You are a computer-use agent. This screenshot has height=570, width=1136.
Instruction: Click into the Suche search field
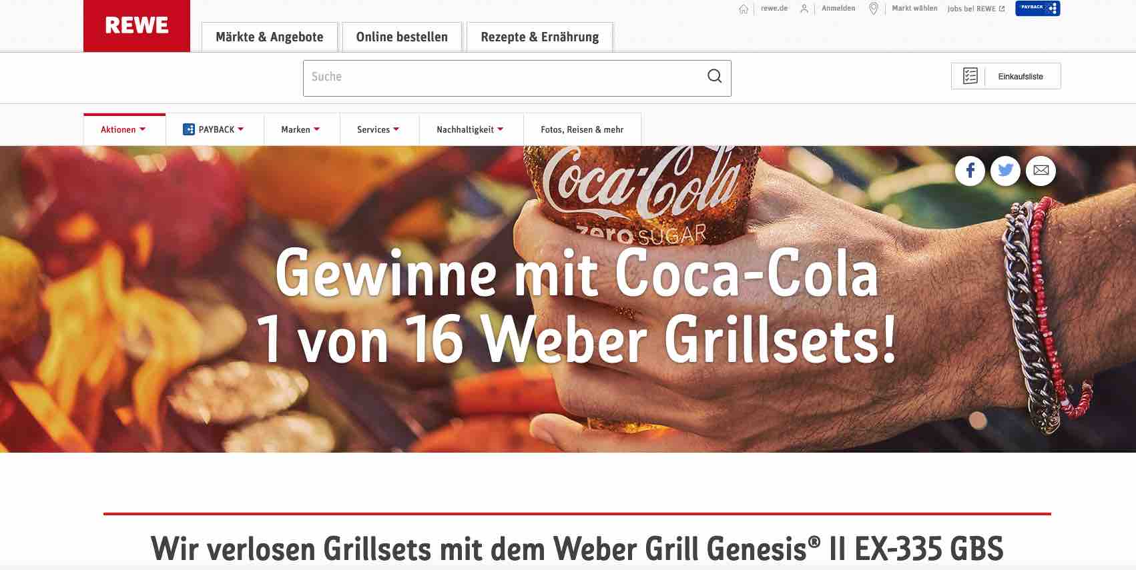pyautogui.click(x=503, y=78)
